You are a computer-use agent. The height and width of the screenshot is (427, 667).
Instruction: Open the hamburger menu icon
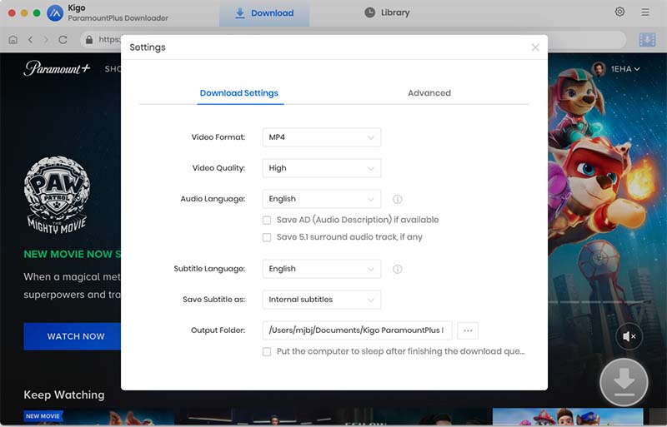645,12
